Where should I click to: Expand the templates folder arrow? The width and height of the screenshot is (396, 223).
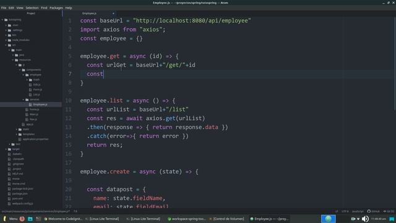tap(17, 134)
